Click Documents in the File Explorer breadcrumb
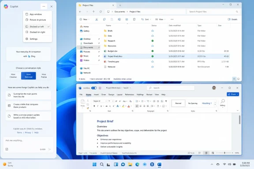Viewport: 254px width, 169px height. [120, 11]
